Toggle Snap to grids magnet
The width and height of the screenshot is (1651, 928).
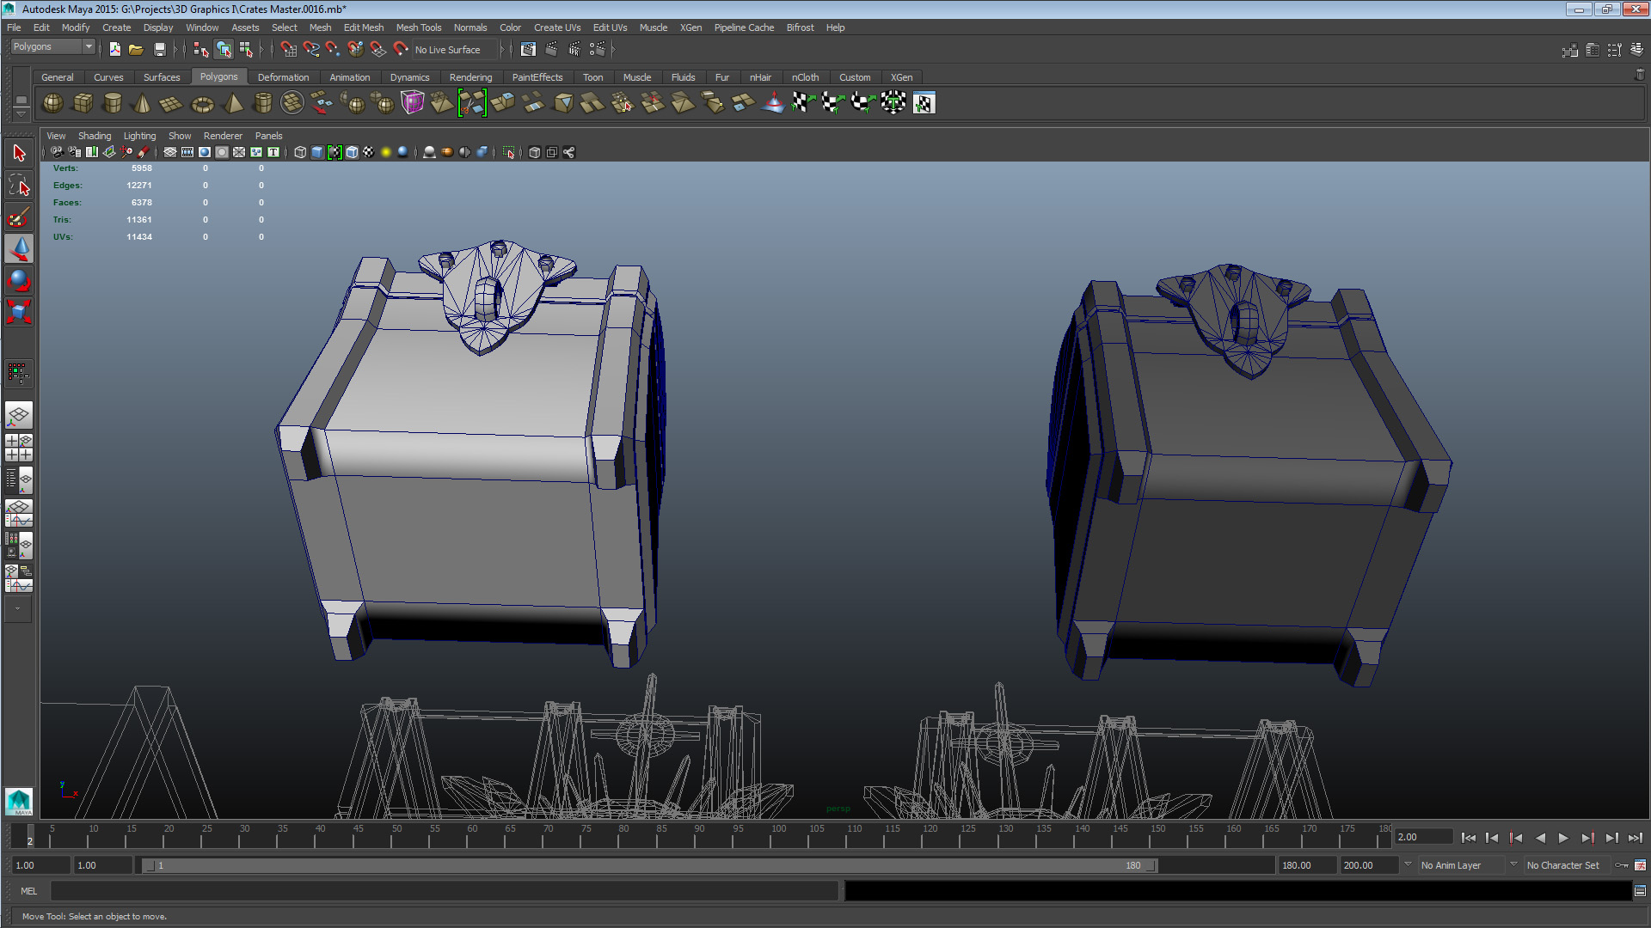click(288, 50)
